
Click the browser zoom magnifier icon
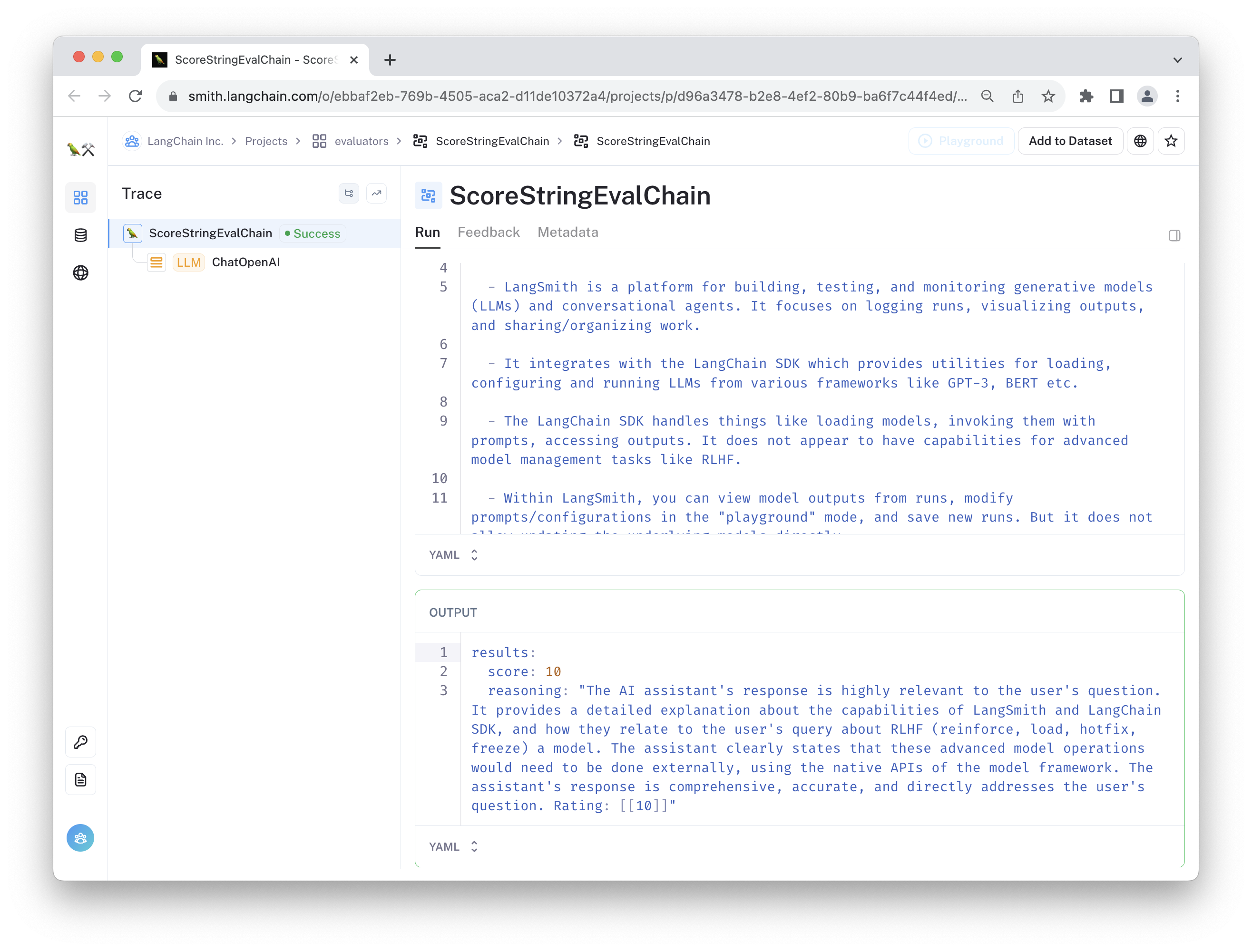[x=987, y=96]
